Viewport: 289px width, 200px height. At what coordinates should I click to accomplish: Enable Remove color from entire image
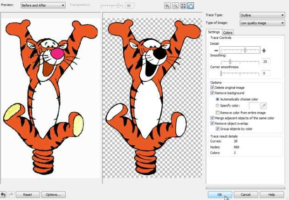coord(218,113)
